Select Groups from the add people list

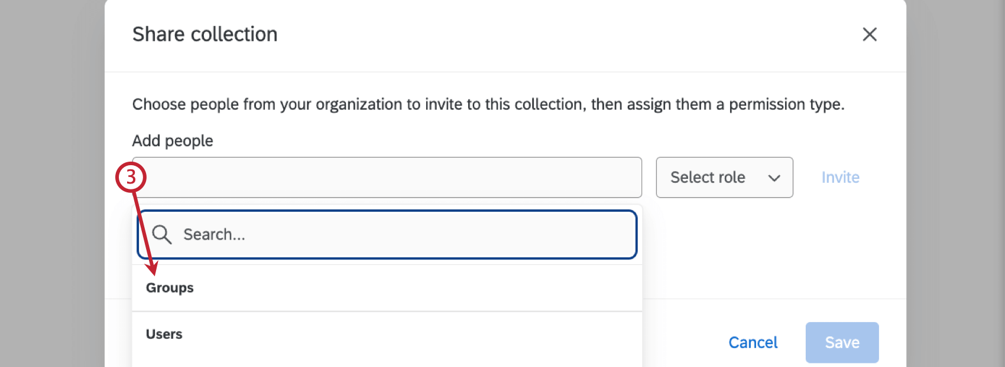tap(170, 288)
